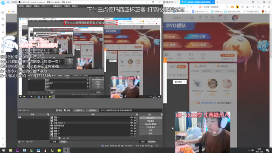This screenshot has width=272, height=153.
Task: Toggle visibility of 图像 11 source
Action: tap(131, 133)
